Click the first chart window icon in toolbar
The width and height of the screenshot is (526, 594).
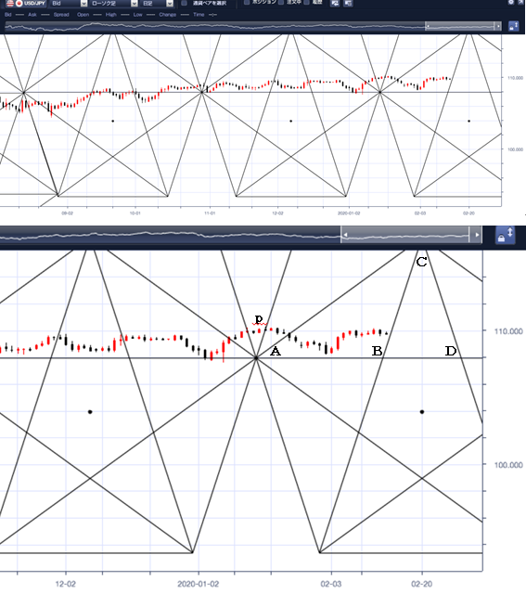(x=335, y=3)
